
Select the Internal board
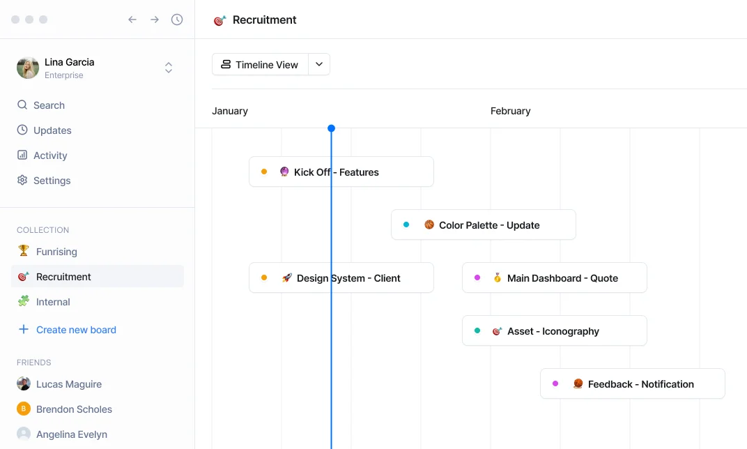(x=53, y=302)
